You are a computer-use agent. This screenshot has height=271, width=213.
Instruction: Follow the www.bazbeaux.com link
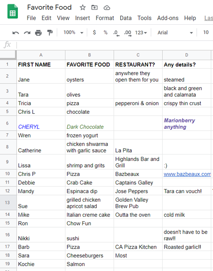click(187, 174)
